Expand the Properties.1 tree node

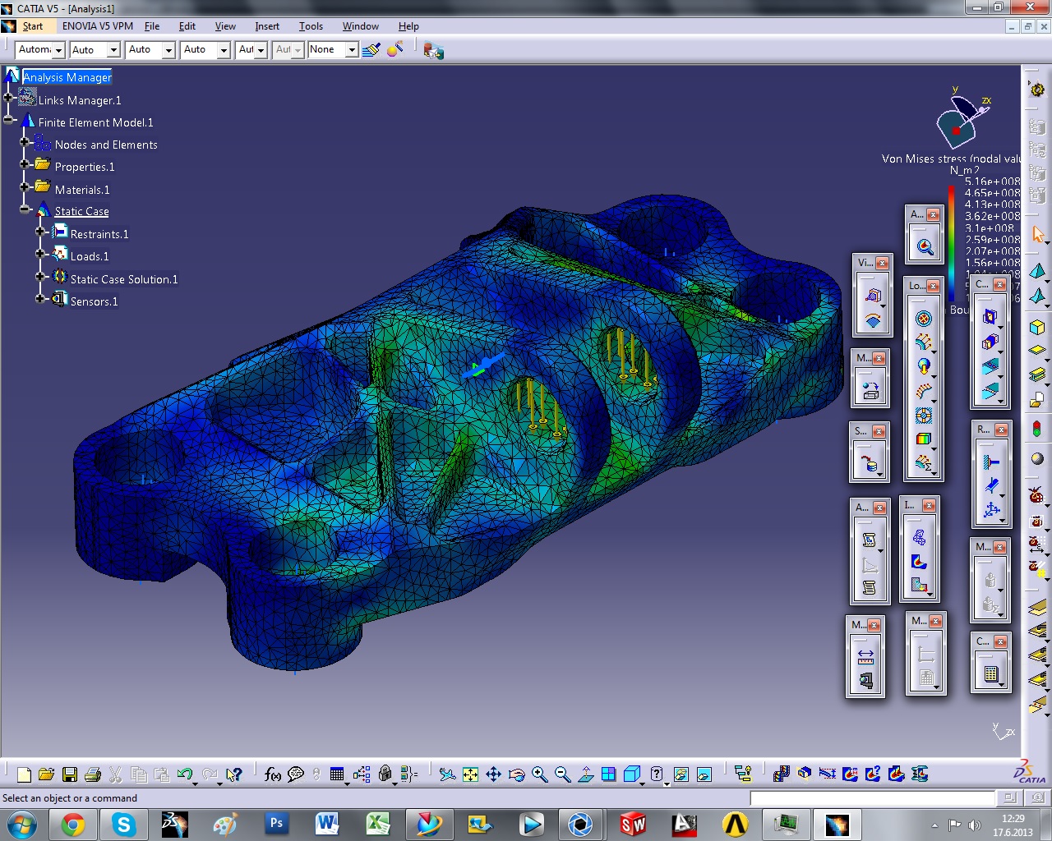click(x=25, y=164)
